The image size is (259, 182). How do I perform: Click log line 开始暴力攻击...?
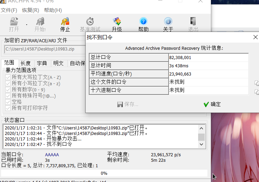point(43,139)
